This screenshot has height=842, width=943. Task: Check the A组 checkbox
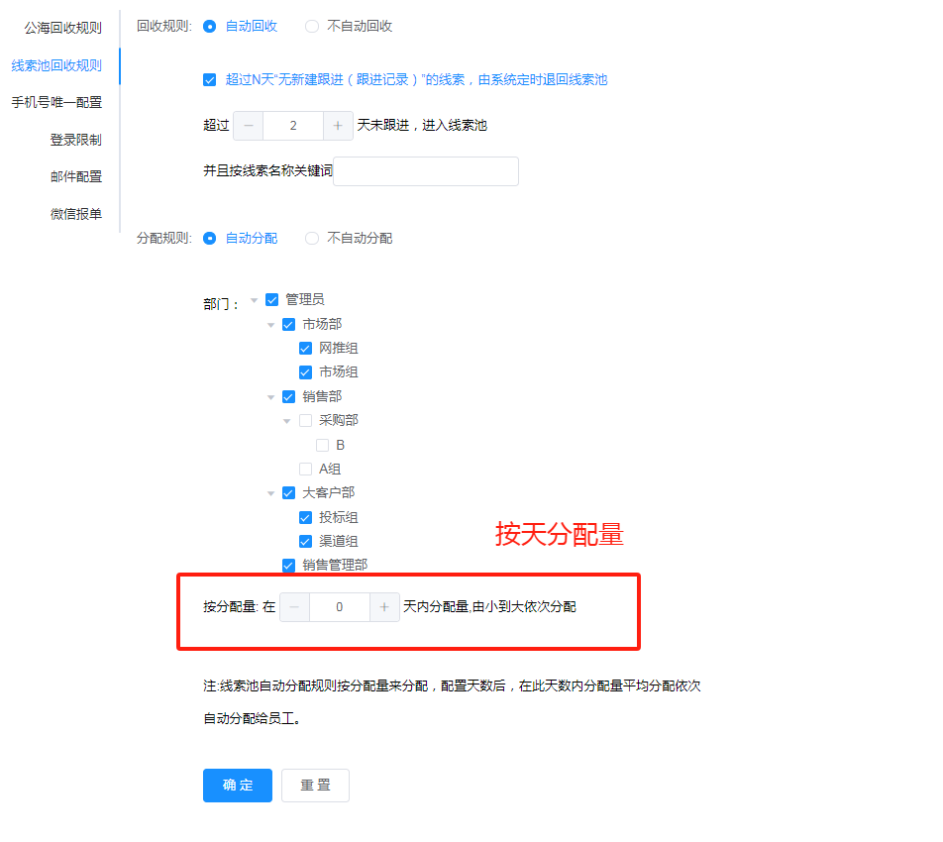[305, 469]
